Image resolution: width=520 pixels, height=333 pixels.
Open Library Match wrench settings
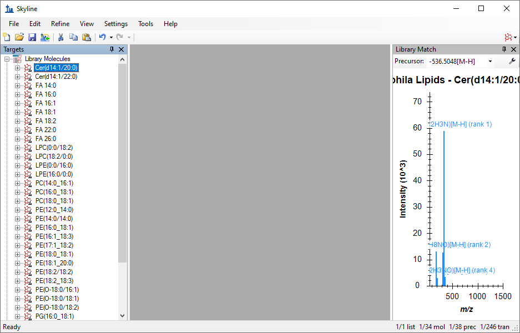point(512,61)
